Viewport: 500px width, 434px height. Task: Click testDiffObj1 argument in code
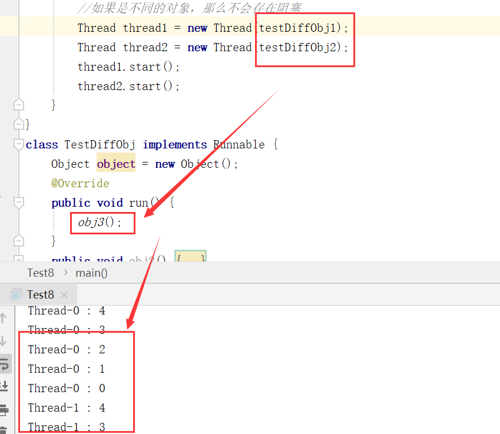(297, 28)
